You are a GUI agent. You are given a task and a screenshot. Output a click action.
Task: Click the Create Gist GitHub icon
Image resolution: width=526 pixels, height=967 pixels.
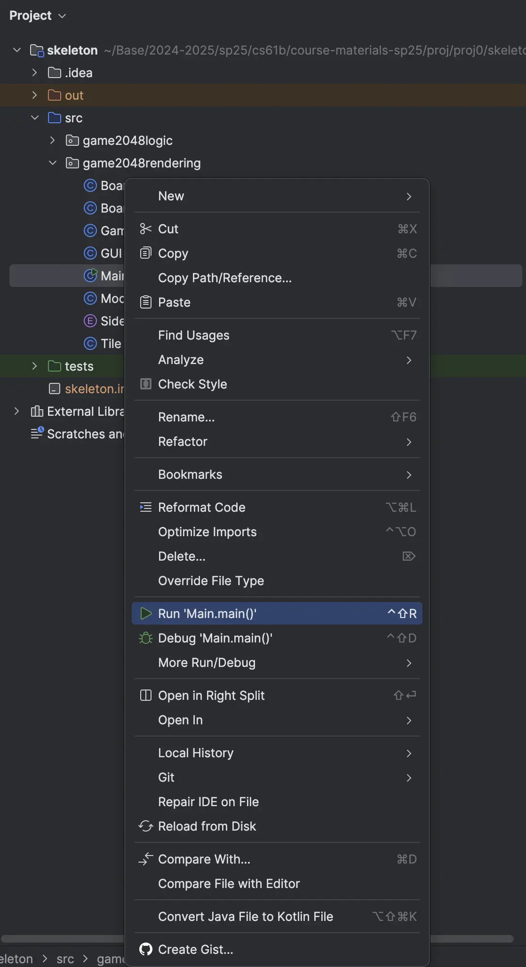[x=146, y=950]
